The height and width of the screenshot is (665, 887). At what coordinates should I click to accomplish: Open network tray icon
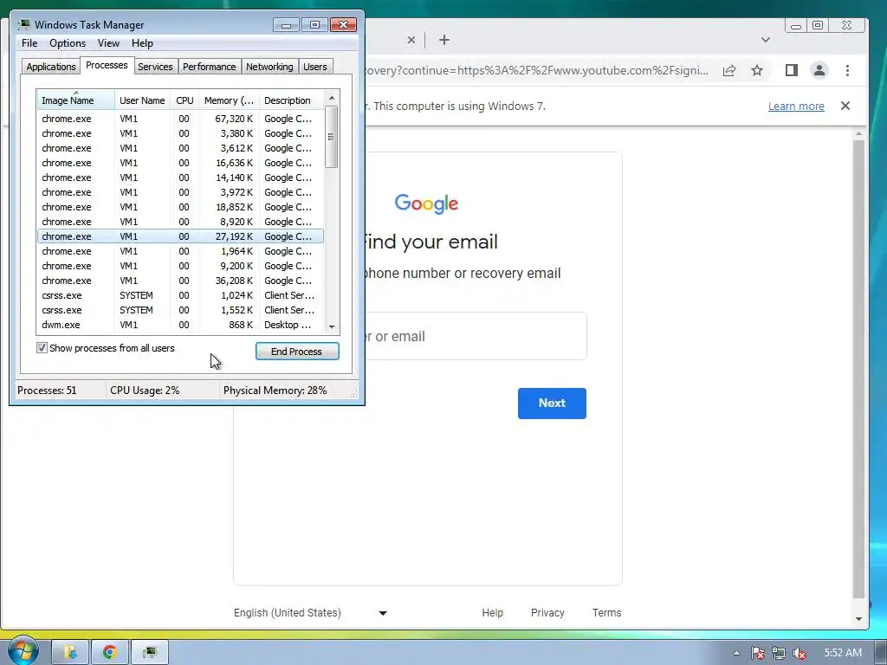click(779, 653)
